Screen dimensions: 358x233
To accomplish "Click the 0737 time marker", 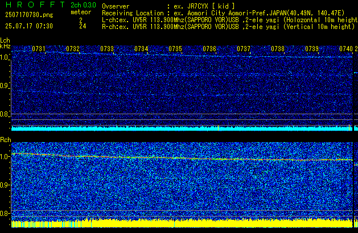I will (244, 49).
